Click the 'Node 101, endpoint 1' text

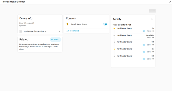click(x=27, y=23)
